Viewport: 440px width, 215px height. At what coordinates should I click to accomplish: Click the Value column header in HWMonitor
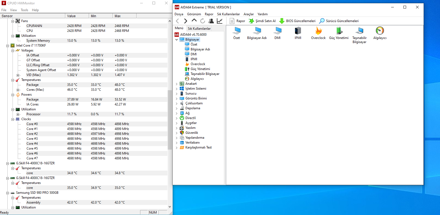coord(77,16)
